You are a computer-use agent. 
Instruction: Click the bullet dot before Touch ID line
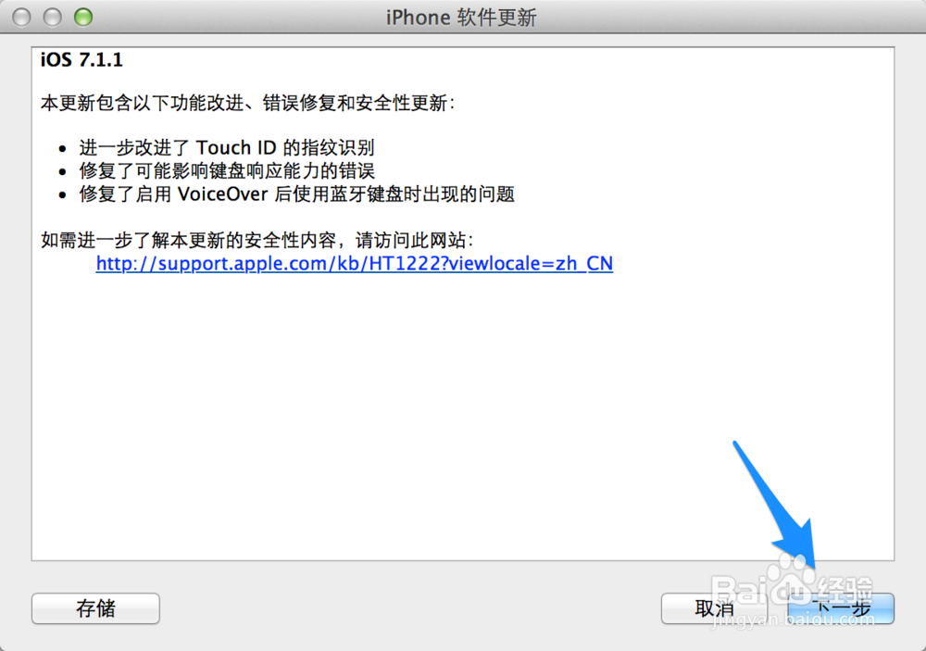point(63,149)
